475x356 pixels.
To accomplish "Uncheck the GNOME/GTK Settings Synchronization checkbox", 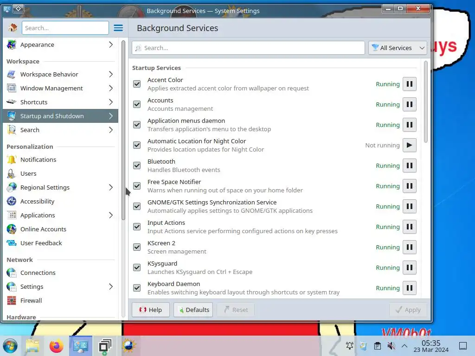I will point(137,206).
